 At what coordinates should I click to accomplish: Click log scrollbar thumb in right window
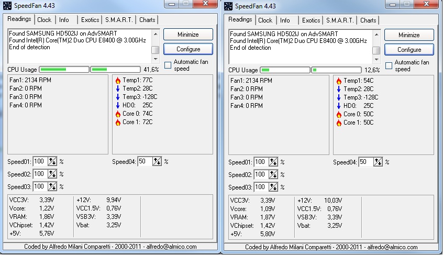[376, 51]
